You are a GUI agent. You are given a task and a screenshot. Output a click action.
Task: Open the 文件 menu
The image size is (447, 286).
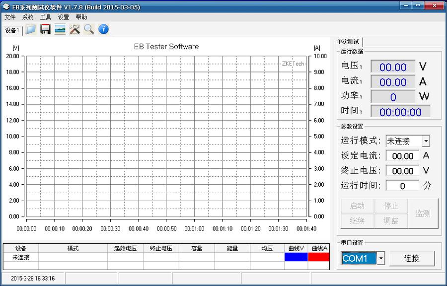[10, 17]
